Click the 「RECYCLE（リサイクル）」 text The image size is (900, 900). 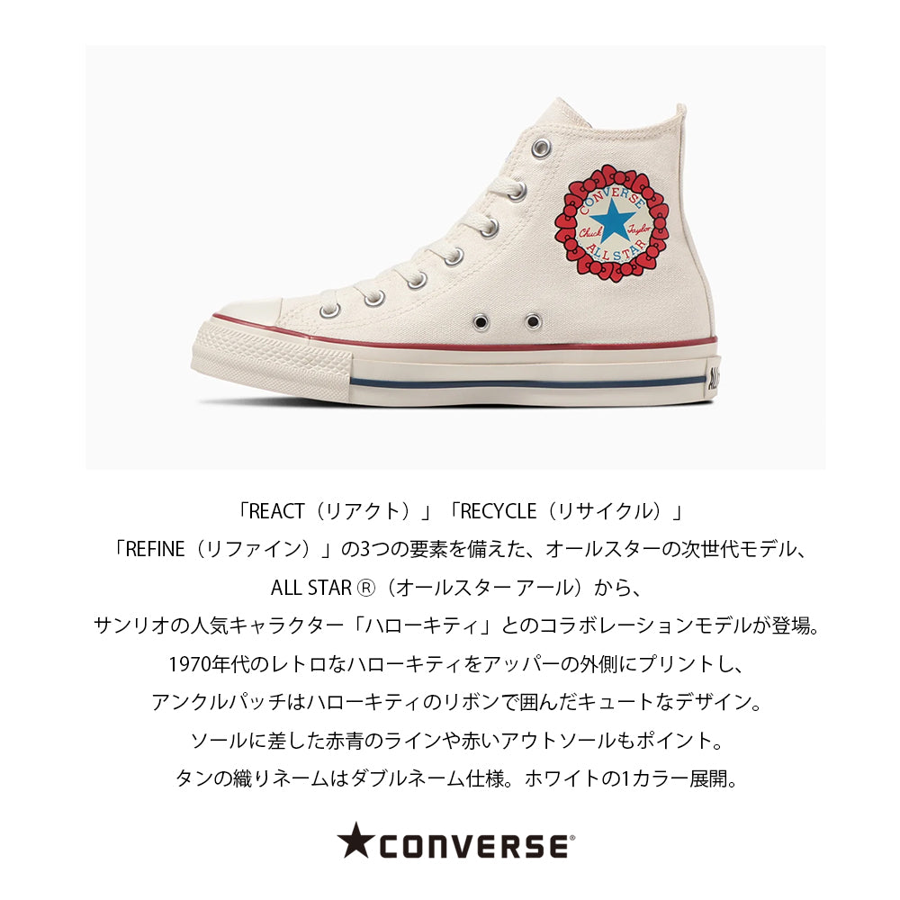[x=566, y=511]
